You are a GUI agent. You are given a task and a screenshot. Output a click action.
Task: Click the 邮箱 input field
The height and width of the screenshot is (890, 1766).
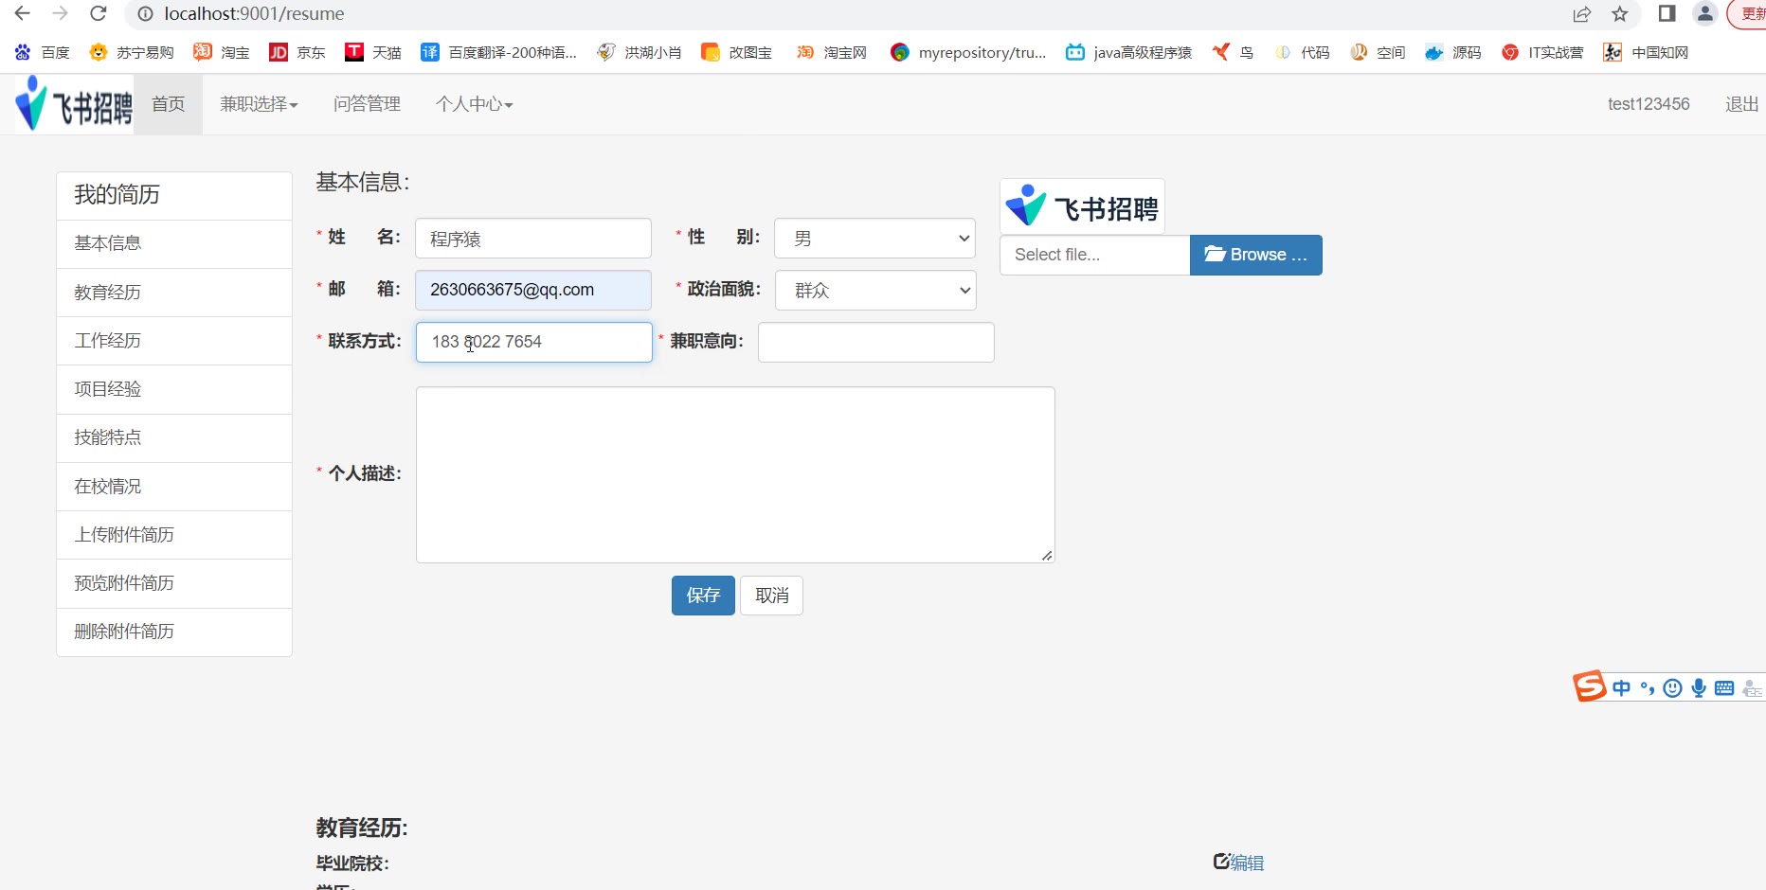coord(533,291)
